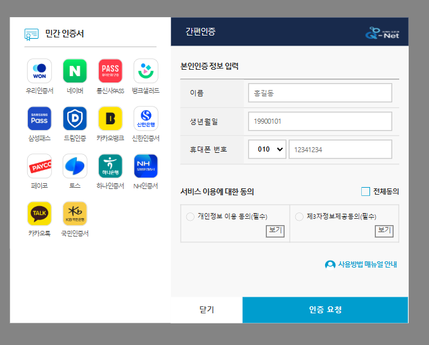The image size is (429, 345).
Task: Select the 페이코 PAYCO icon
Action: (39, 166)
